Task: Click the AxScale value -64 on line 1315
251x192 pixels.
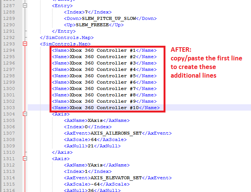Action: tap(95, 184)
